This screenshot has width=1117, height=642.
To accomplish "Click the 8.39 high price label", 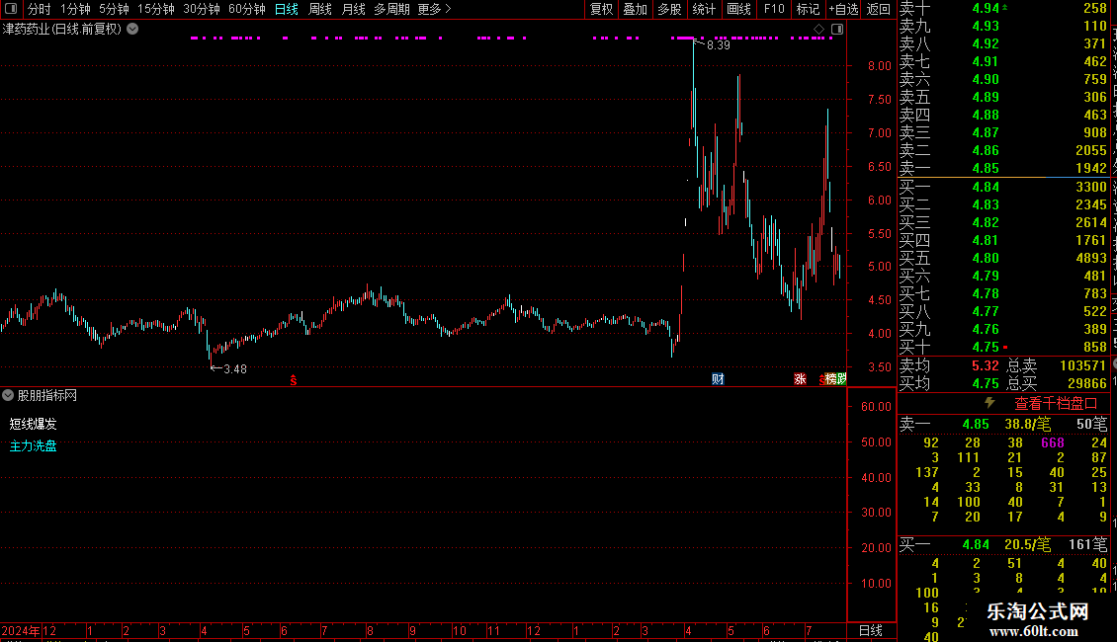I will [x=718, y=45].
